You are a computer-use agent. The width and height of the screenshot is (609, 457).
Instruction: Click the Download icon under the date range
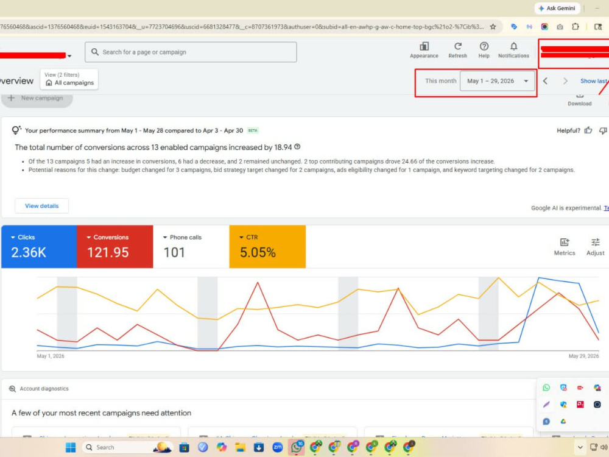click(580, 99)
